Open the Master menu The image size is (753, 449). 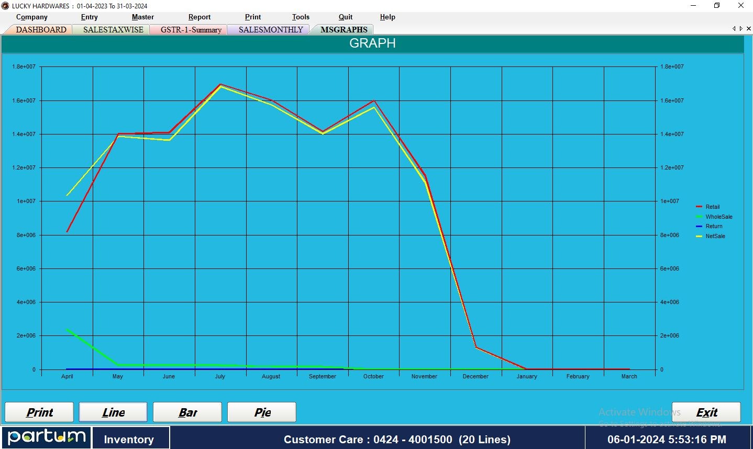click(x=142, y=17)
